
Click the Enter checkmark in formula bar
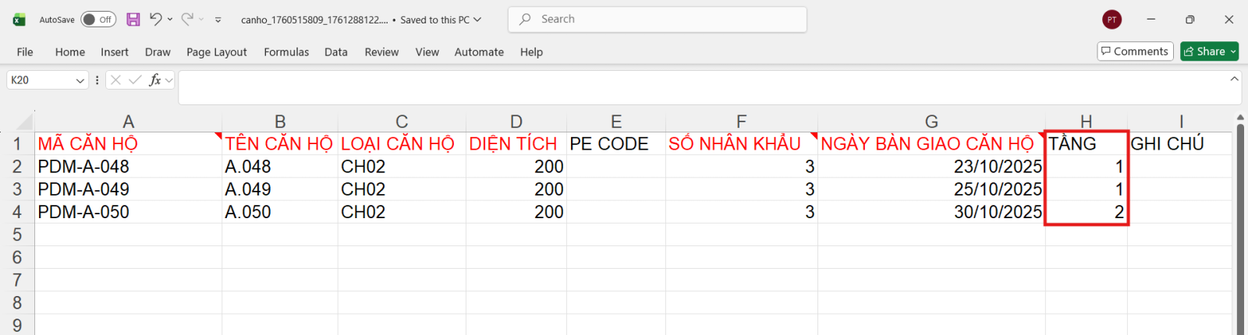[x=135, y=79]
